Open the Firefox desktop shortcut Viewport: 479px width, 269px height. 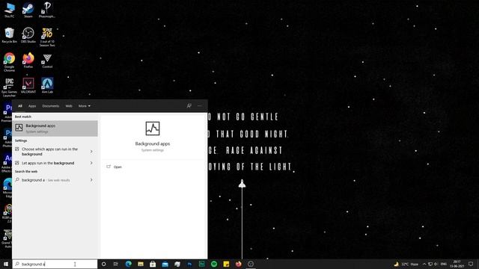pyautogui.click(x=28, y=60)
